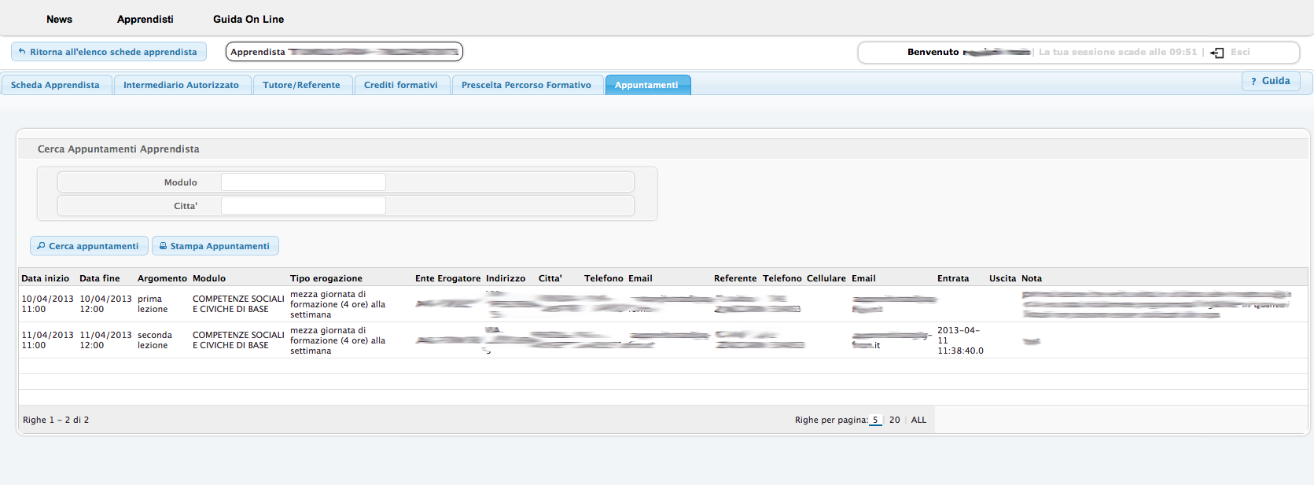
Task: Show ALL rows per page
Action: [918, 420]
